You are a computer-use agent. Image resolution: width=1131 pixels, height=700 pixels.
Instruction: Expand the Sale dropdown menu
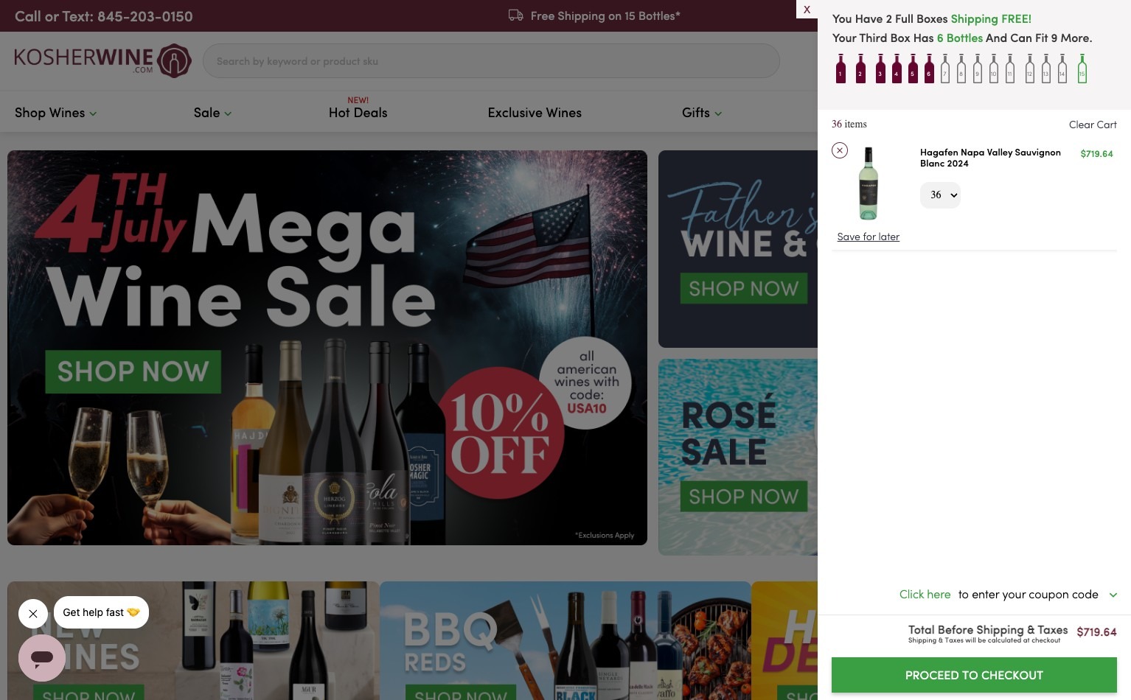click(x=212, y=113)
